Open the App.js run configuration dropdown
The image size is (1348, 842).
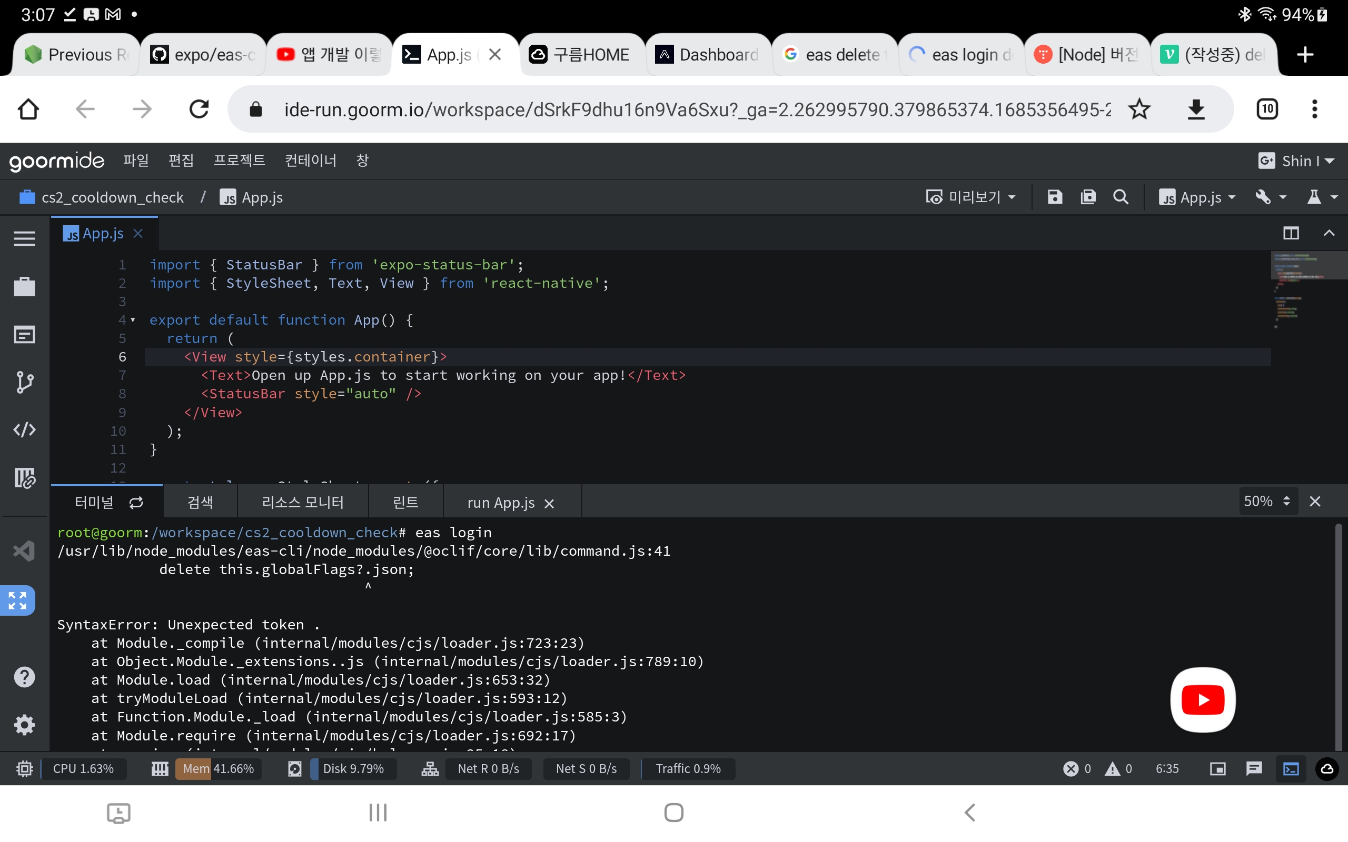1197,197
